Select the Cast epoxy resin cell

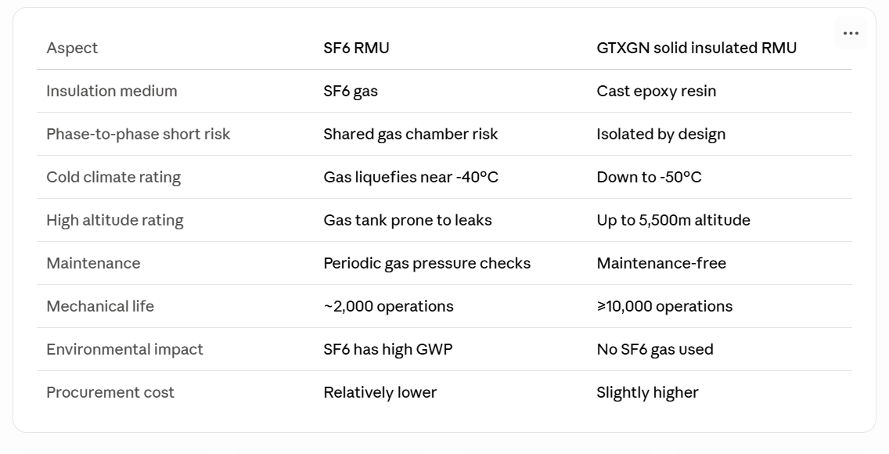[656, 91]
